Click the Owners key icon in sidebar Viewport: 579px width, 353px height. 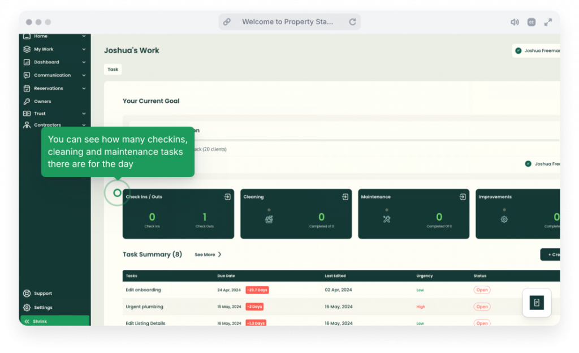point(27,101)
